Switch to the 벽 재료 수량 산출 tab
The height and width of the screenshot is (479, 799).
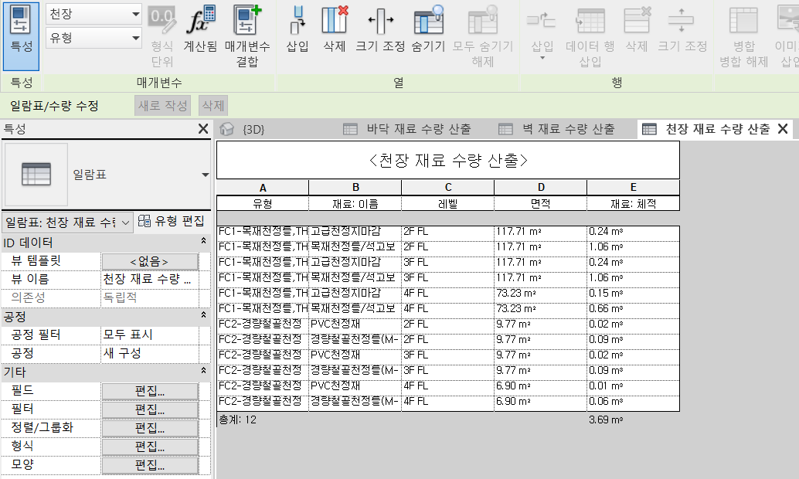pyautogui.click(x=556, y=130)
